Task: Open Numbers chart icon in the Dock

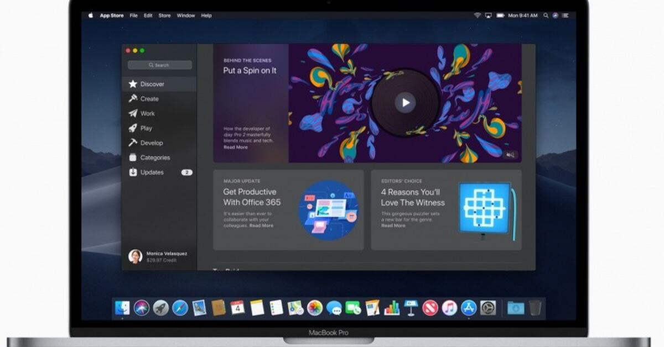Action: tap(392, 308)
